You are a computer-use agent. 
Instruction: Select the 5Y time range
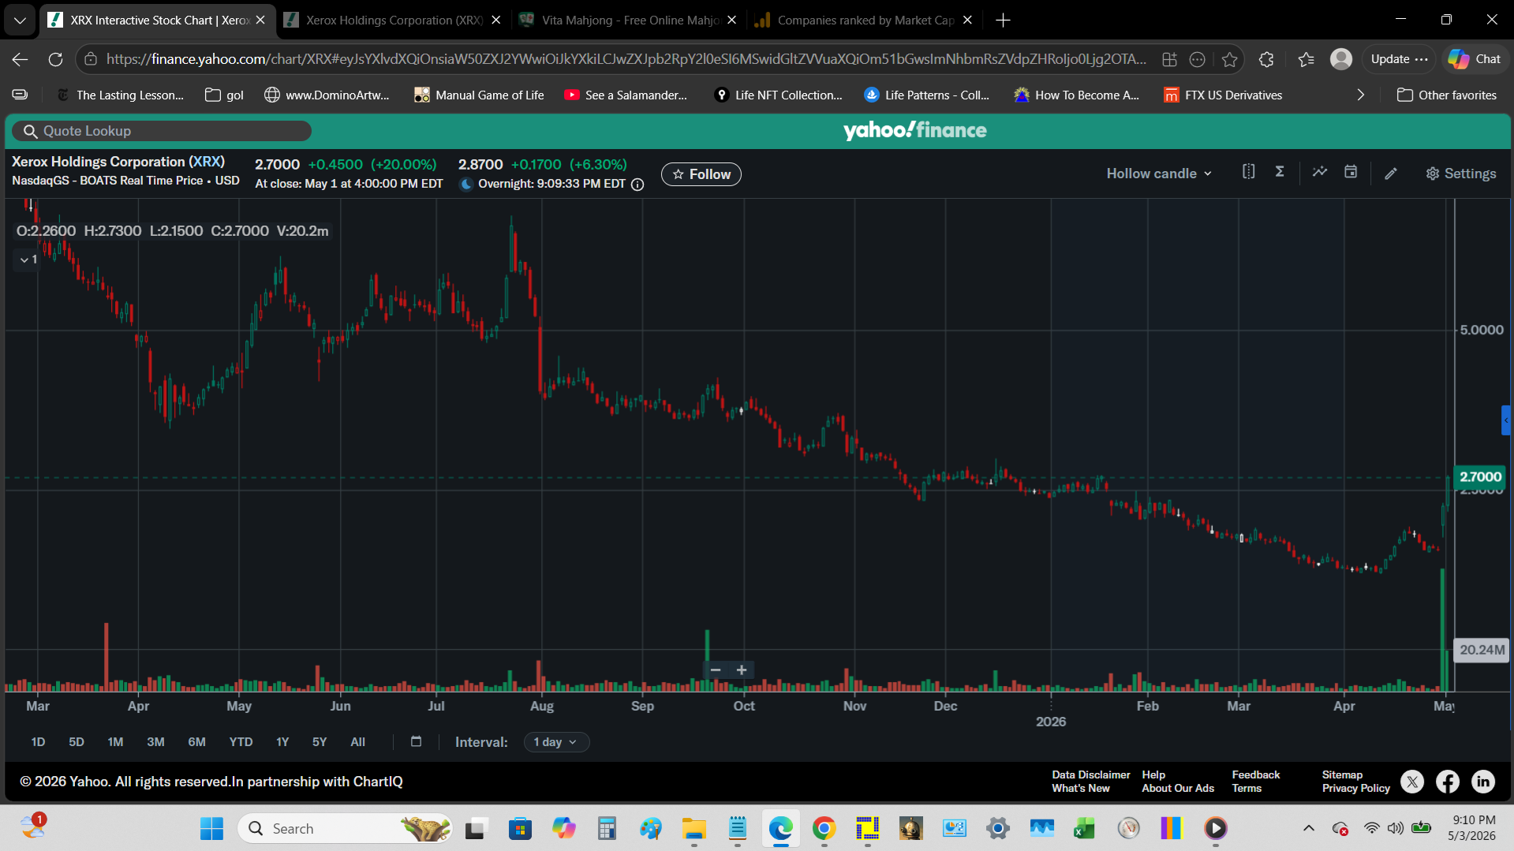tap(319, 742)
